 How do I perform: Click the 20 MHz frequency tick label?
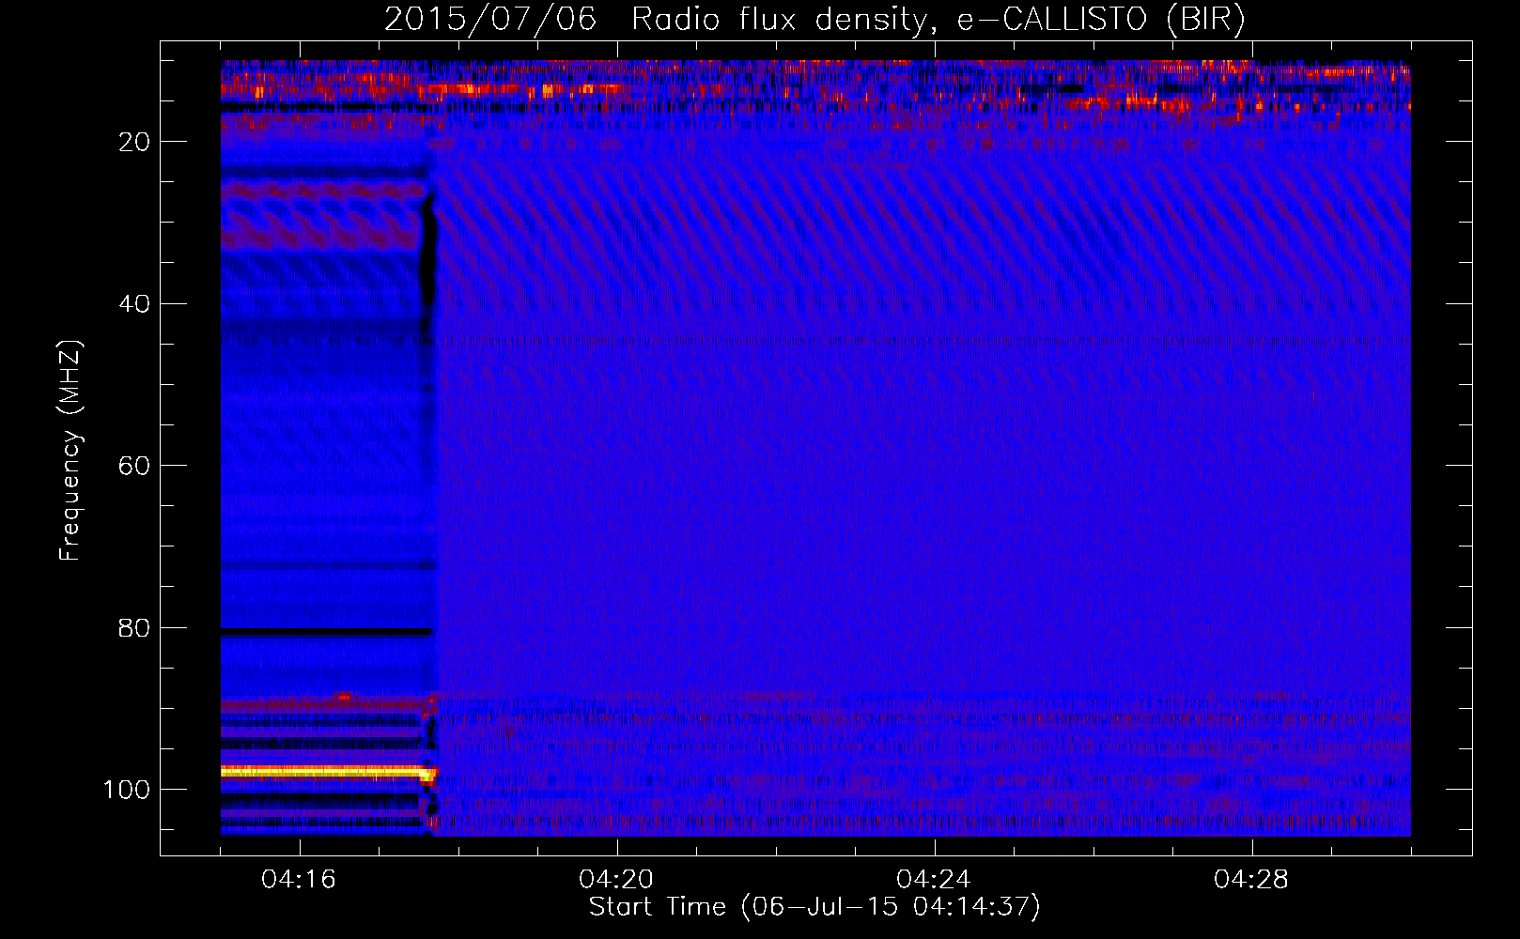click(x=134, y=142)
